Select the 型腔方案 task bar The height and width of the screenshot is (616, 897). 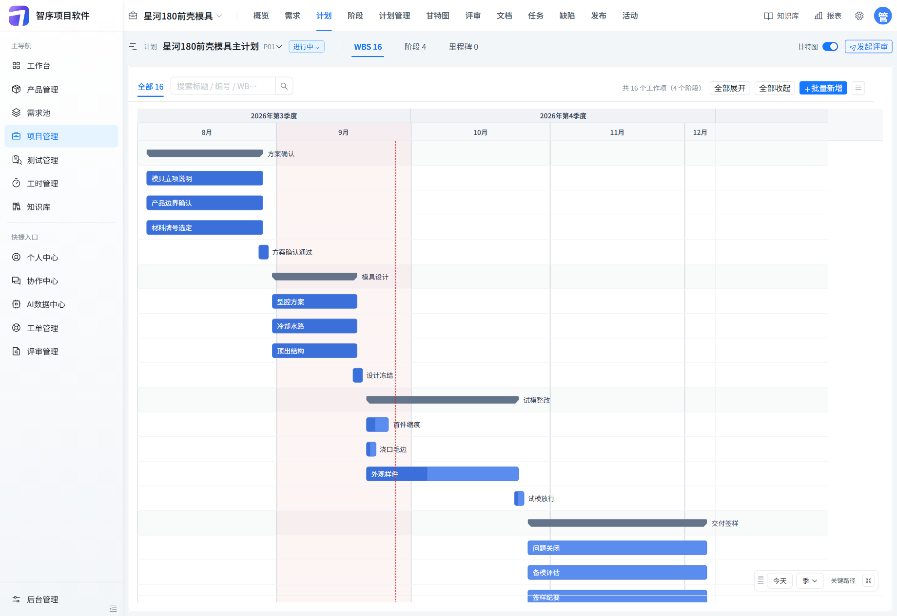(x=314, y=301)
